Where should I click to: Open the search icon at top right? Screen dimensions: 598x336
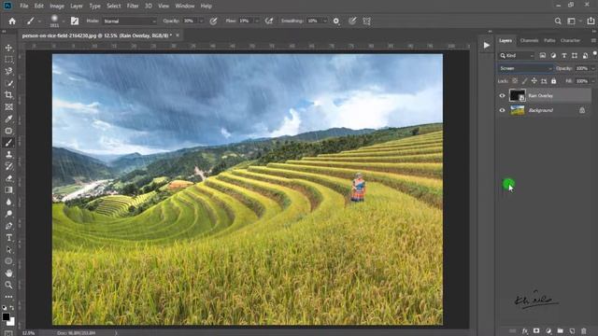click(x=558, y=21)
